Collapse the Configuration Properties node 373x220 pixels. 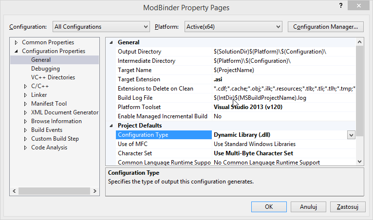pos(17,51)
